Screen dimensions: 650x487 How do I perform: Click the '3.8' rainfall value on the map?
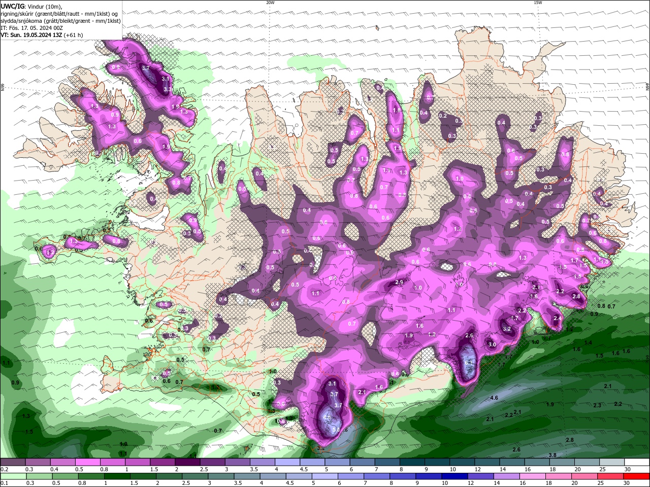(x=552, y=455)
